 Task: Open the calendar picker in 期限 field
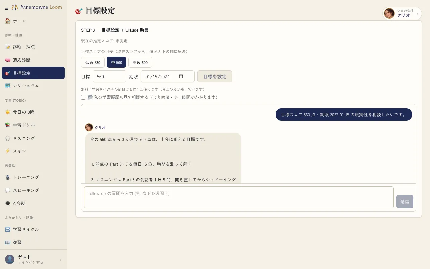(x=181, y=76)
